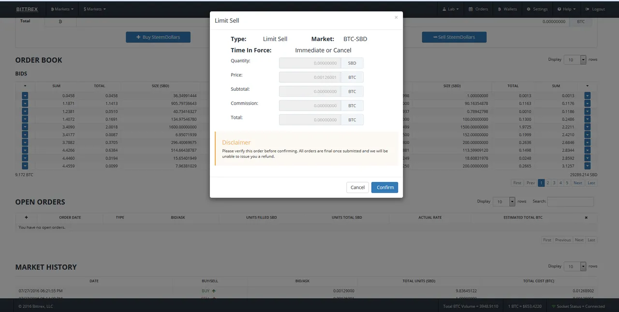Click Socket Status Connected indicator
Viewport: 619px width, 312px height.
click(x=577, y=306)
